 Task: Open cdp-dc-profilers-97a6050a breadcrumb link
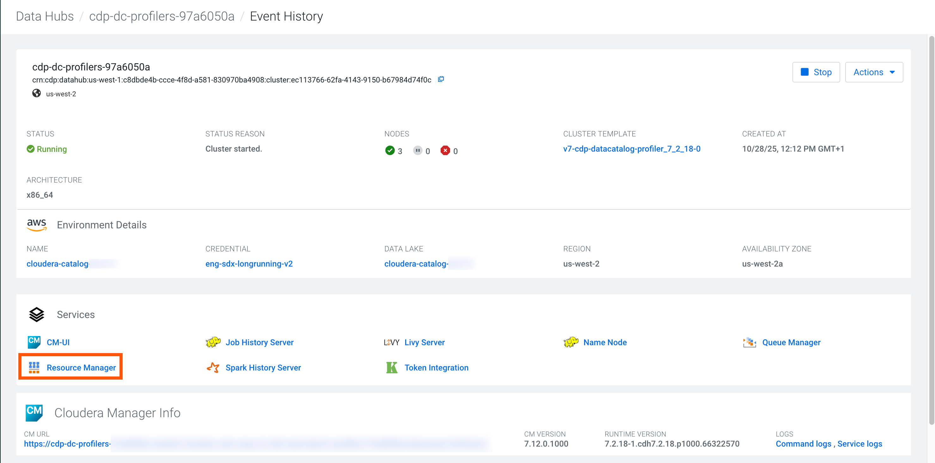coord(162,16)
